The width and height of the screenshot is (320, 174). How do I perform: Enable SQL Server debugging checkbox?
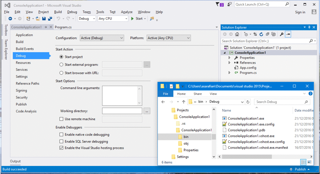click(61, 141)
